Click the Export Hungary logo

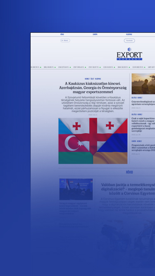pos(129,54)
